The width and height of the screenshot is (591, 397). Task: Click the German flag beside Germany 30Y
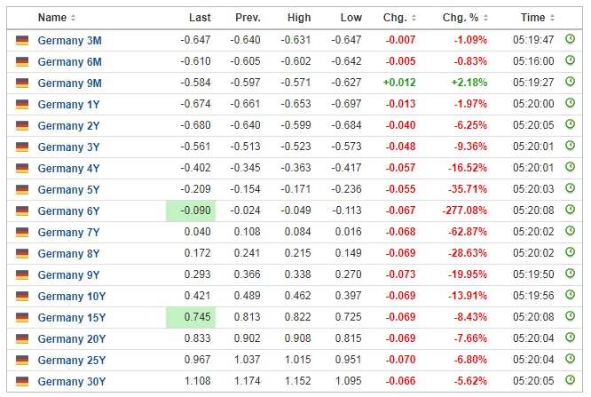[22, 382]
